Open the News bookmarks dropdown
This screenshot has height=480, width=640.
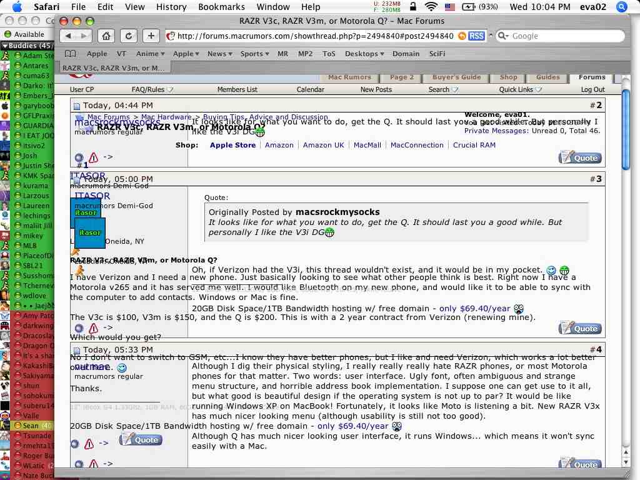coord(219,54)
